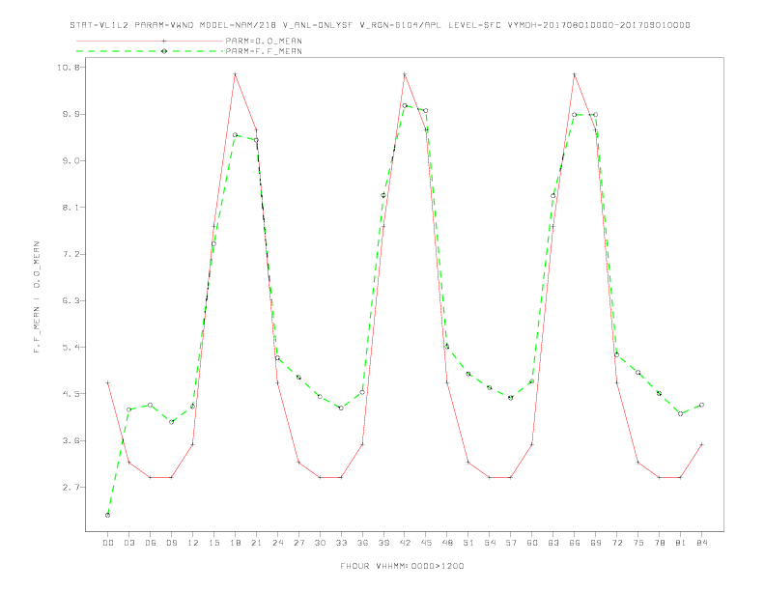Click the 09 forecast hour x-axis label

pos(171,543)
